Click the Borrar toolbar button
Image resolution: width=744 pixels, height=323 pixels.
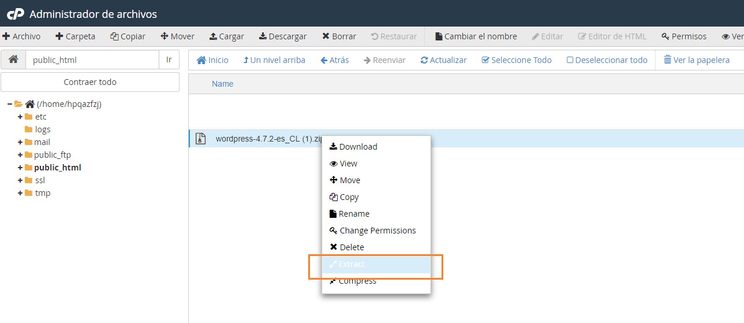click(339, 36)
